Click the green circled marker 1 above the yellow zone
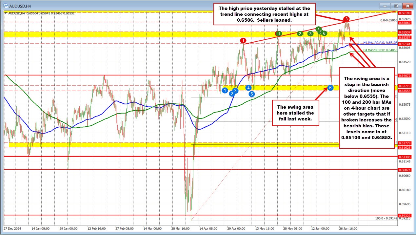Viewport: 416px width, 235px height. tap(279, 33)
